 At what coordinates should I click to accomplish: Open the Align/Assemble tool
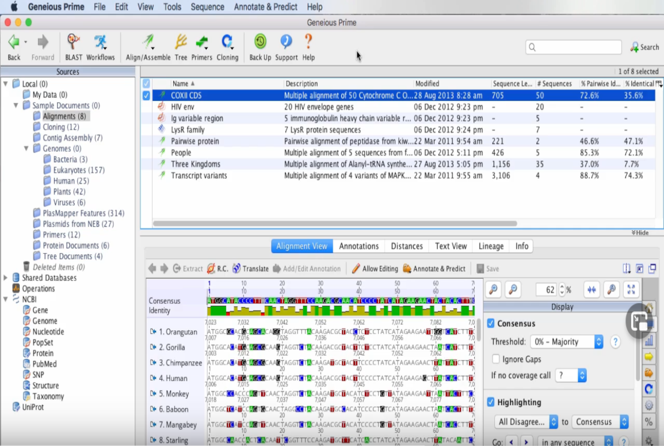(x=148, y=43)
